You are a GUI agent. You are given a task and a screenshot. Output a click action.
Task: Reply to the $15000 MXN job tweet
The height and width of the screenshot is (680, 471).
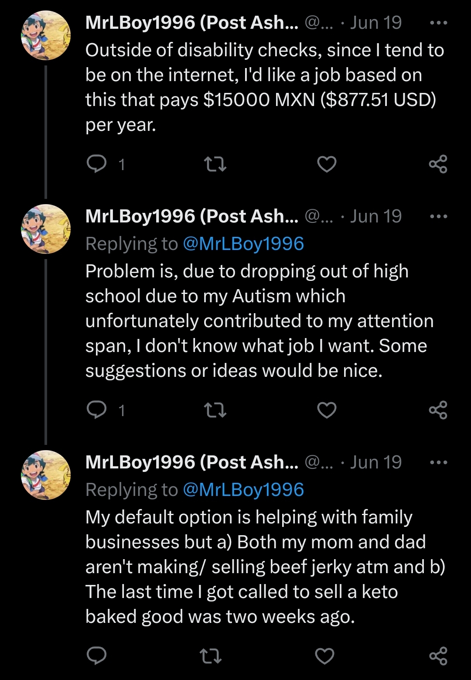pos(97,164)
